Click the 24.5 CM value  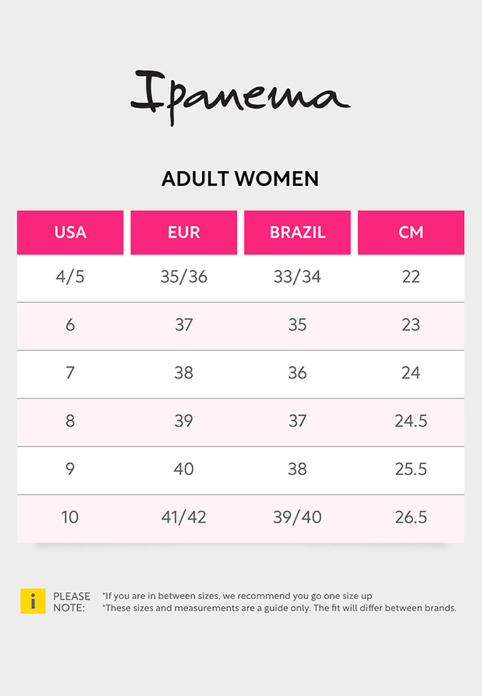pyautogui.click(x=411, y=421)
